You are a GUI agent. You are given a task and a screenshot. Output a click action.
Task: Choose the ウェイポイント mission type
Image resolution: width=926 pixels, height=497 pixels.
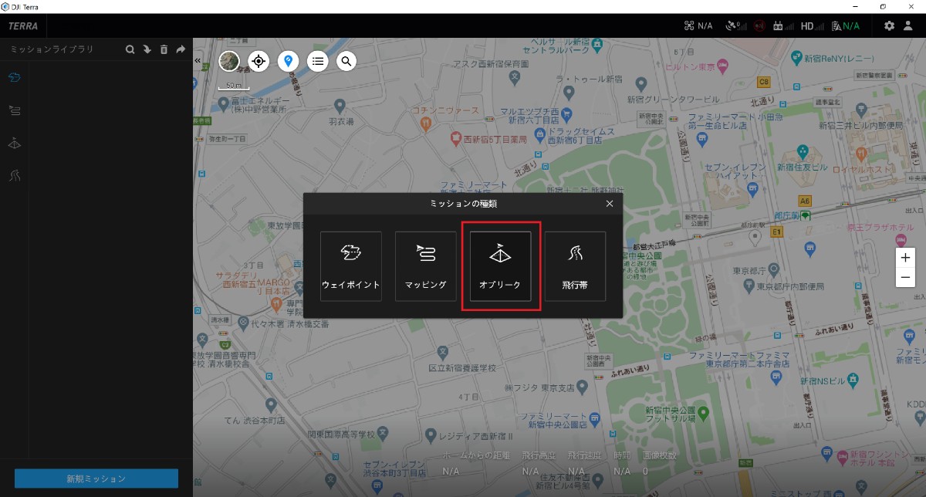(x=351, y=266)
